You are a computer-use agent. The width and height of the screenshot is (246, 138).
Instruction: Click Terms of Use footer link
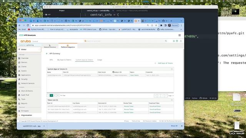point(136,121)
